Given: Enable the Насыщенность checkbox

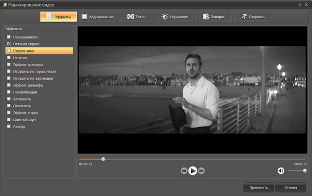Looking at the screenshot, I should (9, 37).
